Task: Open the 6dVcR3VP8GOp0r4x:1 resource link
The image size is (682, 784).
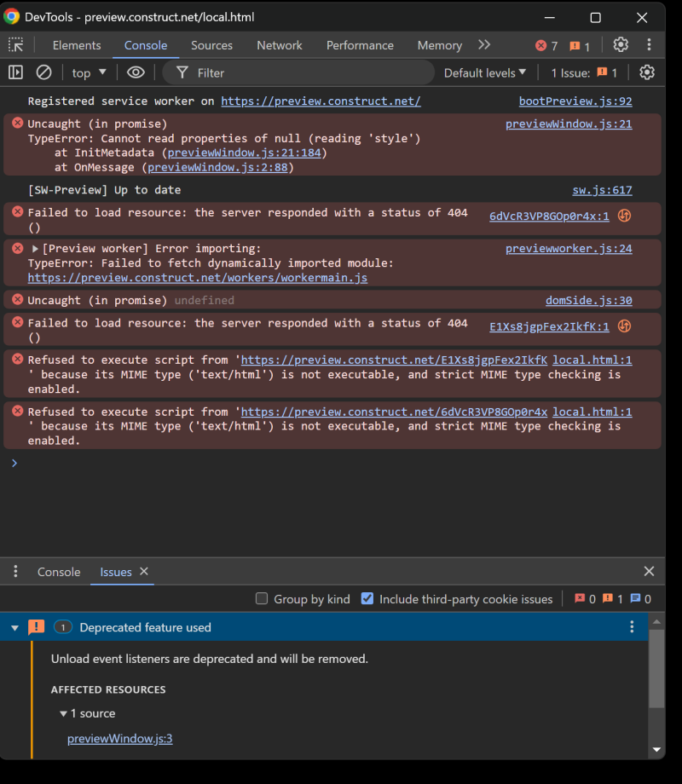Action: pyautogui.click(x=549, y=216)
